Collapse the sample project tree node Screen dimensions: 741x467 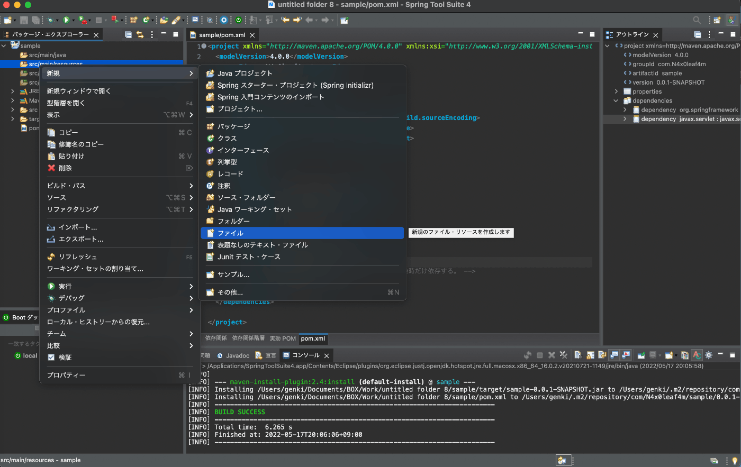pos(4,46)
